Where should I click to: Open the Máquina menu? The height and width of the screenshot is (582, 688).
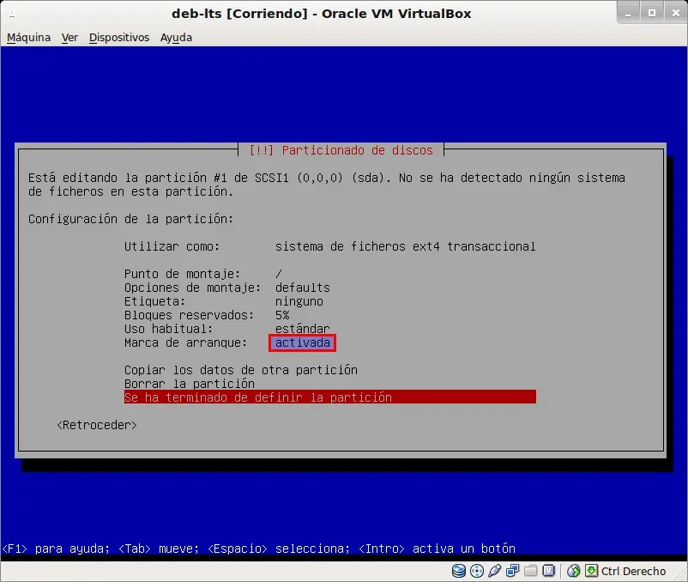(x=28, y=37)
